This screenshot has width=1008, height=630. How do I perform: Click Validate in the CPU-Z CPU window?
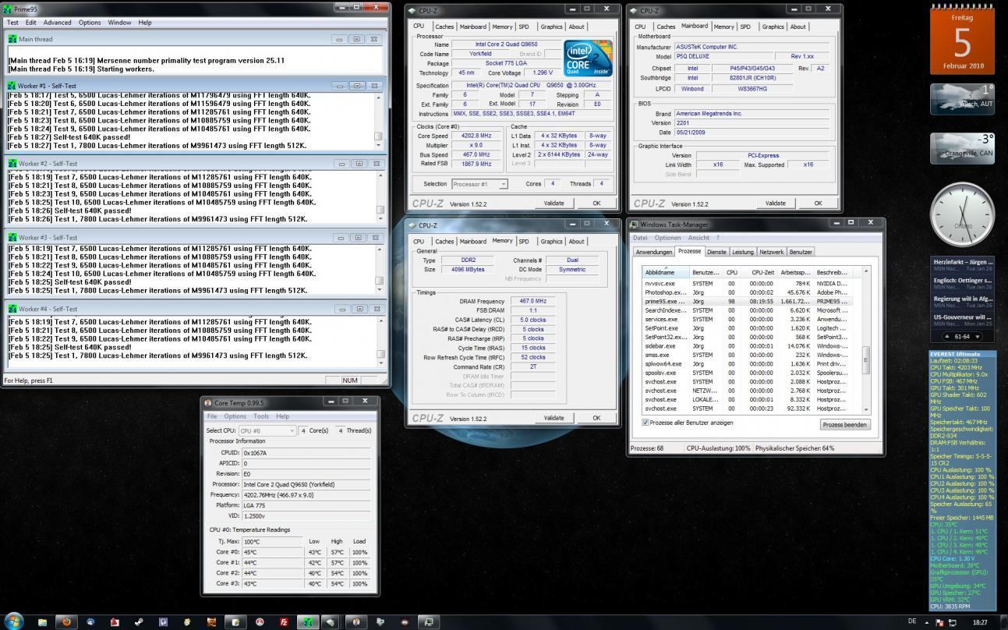554,203
